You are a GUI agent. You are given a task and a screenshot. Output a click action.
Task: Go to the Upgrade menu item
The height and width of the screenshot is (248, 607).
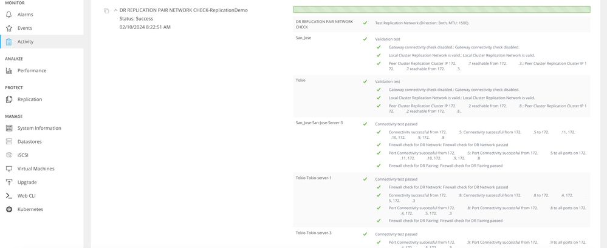pyautogui.click(x=27, y=183)
